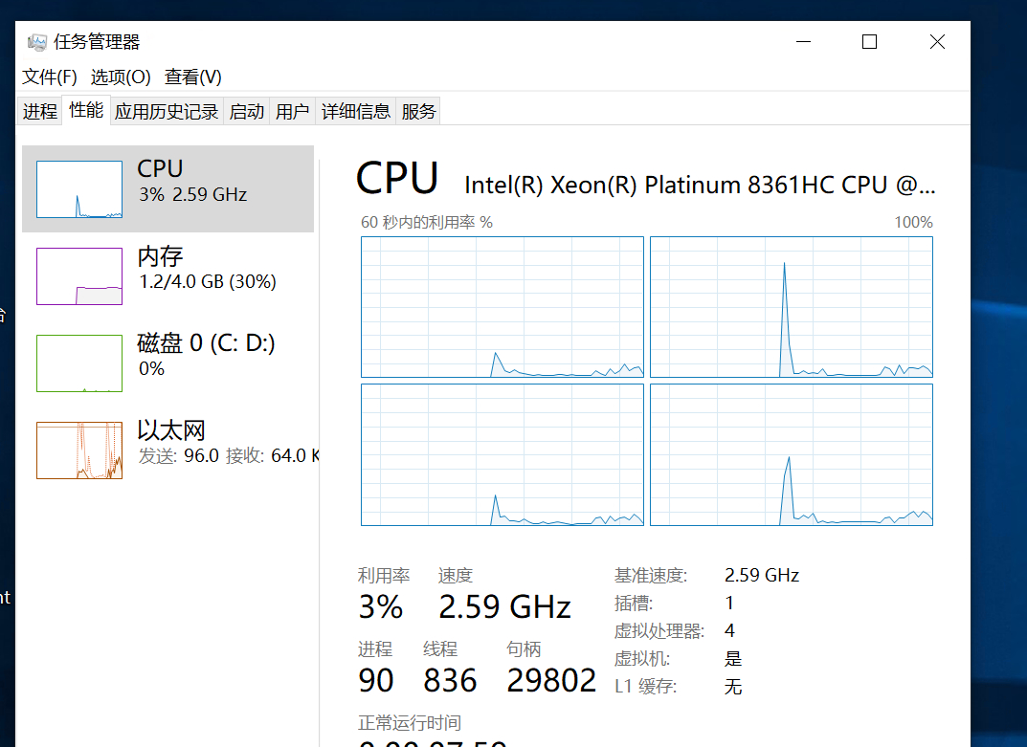Close the Task Manager window
This screenshot has height=747, width=1027.
(x=937, y=42)
